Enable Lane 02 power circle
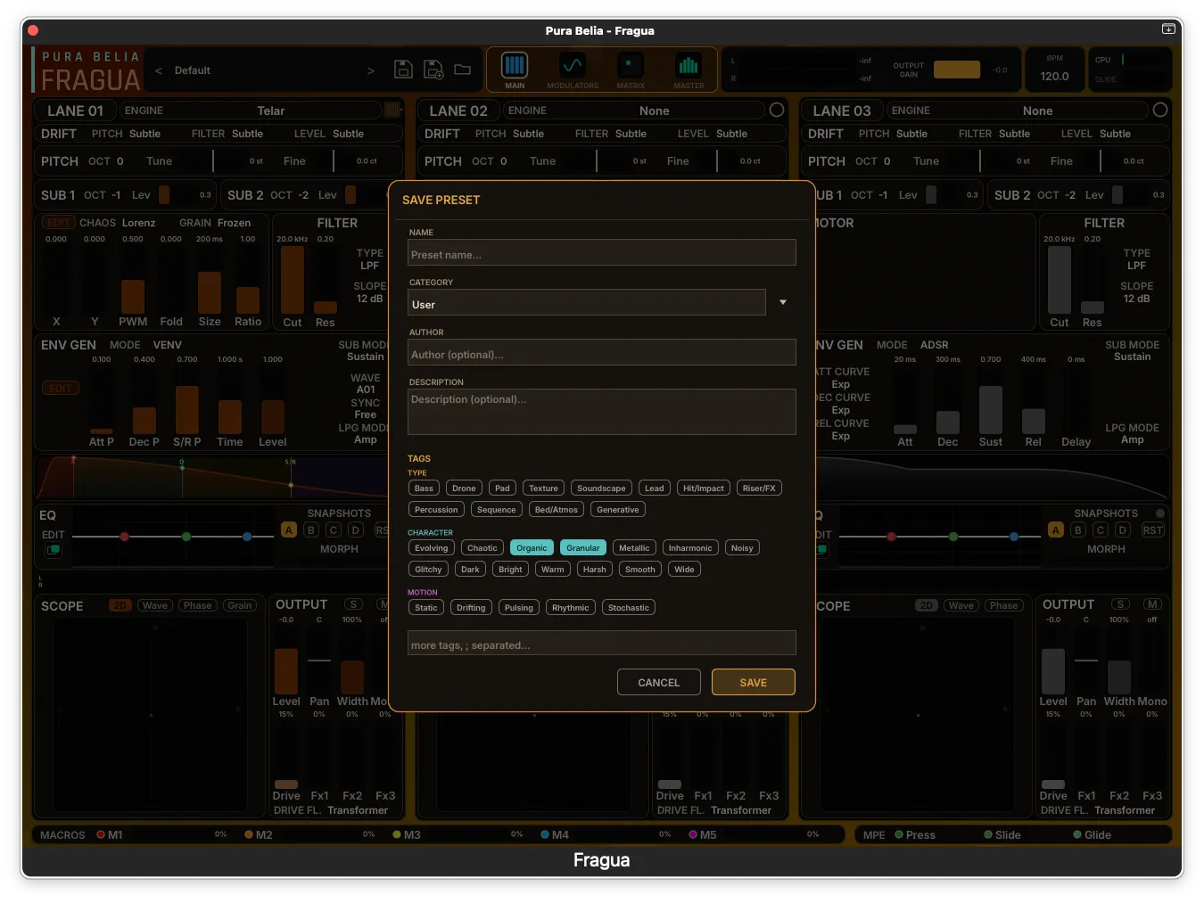This screenshot has width=1204, height=903. (777, 110)
